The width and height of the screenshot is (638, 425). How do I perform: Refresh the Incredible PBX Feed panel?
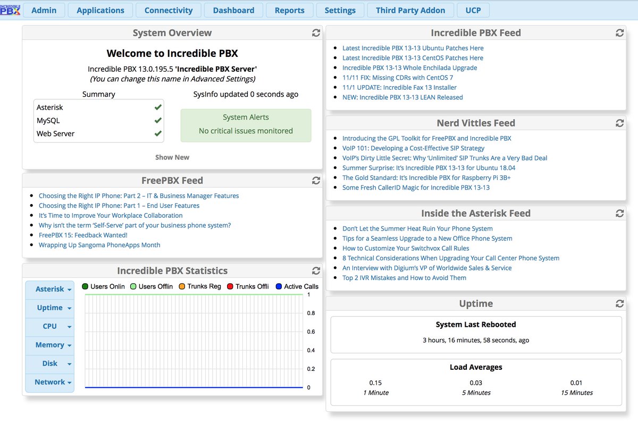pyautogui.click(x=619, y=33)
